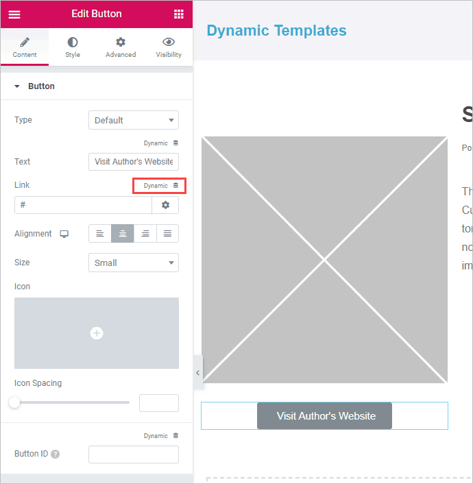
Task: Open the widgets grid panel
Action: pyautogui.click(x=178, y=14)
